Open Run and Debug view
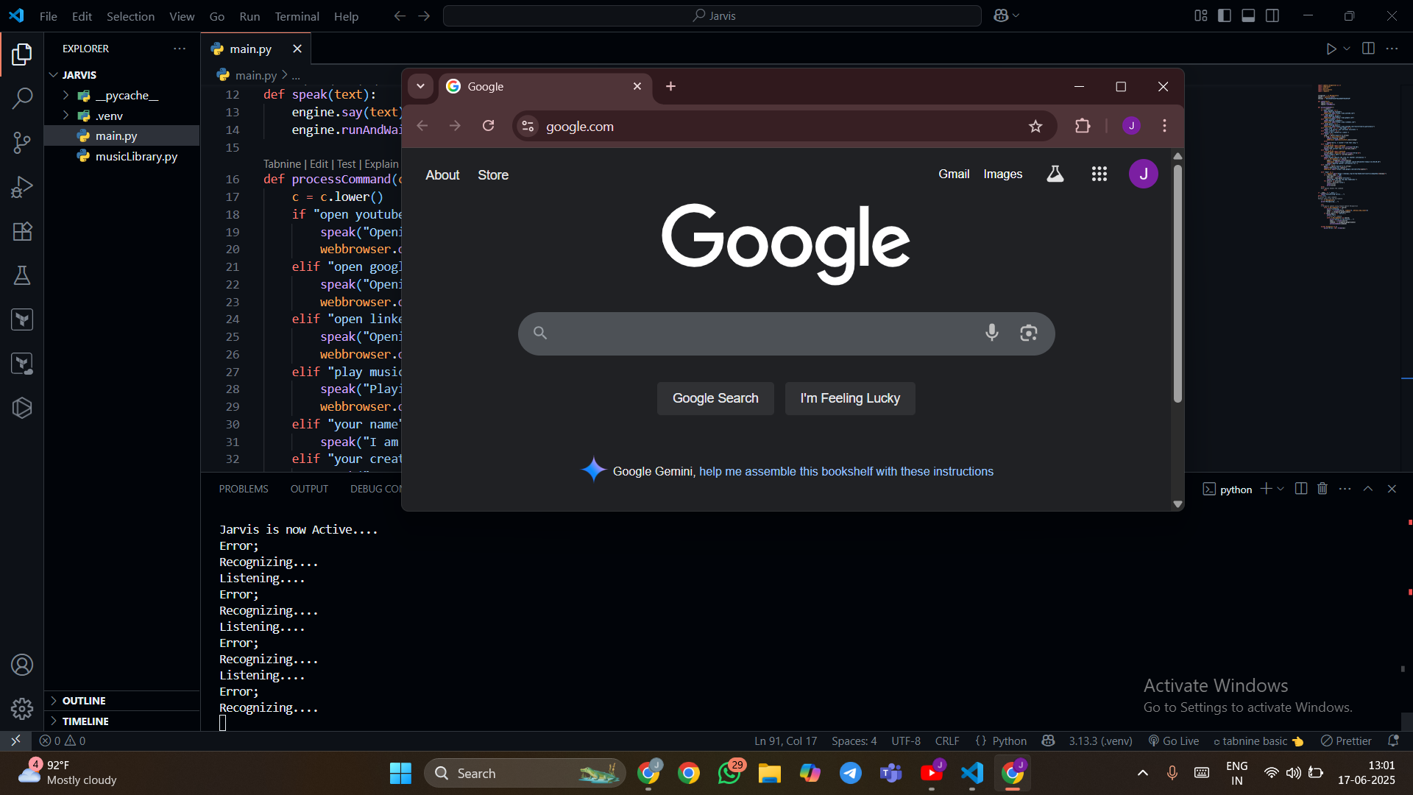 [x=22, y=187]
